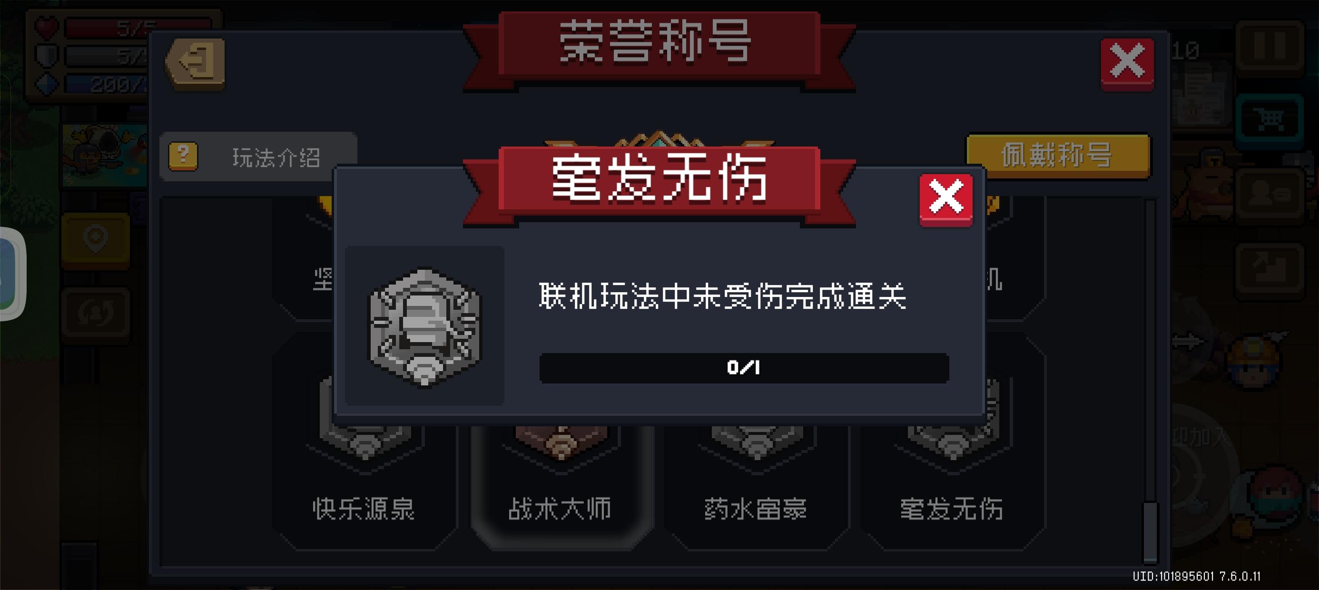This screenshot has width=1319, height=590.
Task: Click the 0/1 progress bar
Action: [744, 367]
